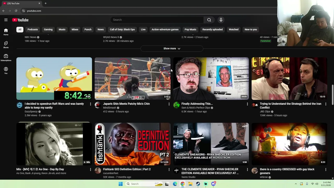Open Steam from the taskbar
Viewport: 334px width, 188px height.
198,184
